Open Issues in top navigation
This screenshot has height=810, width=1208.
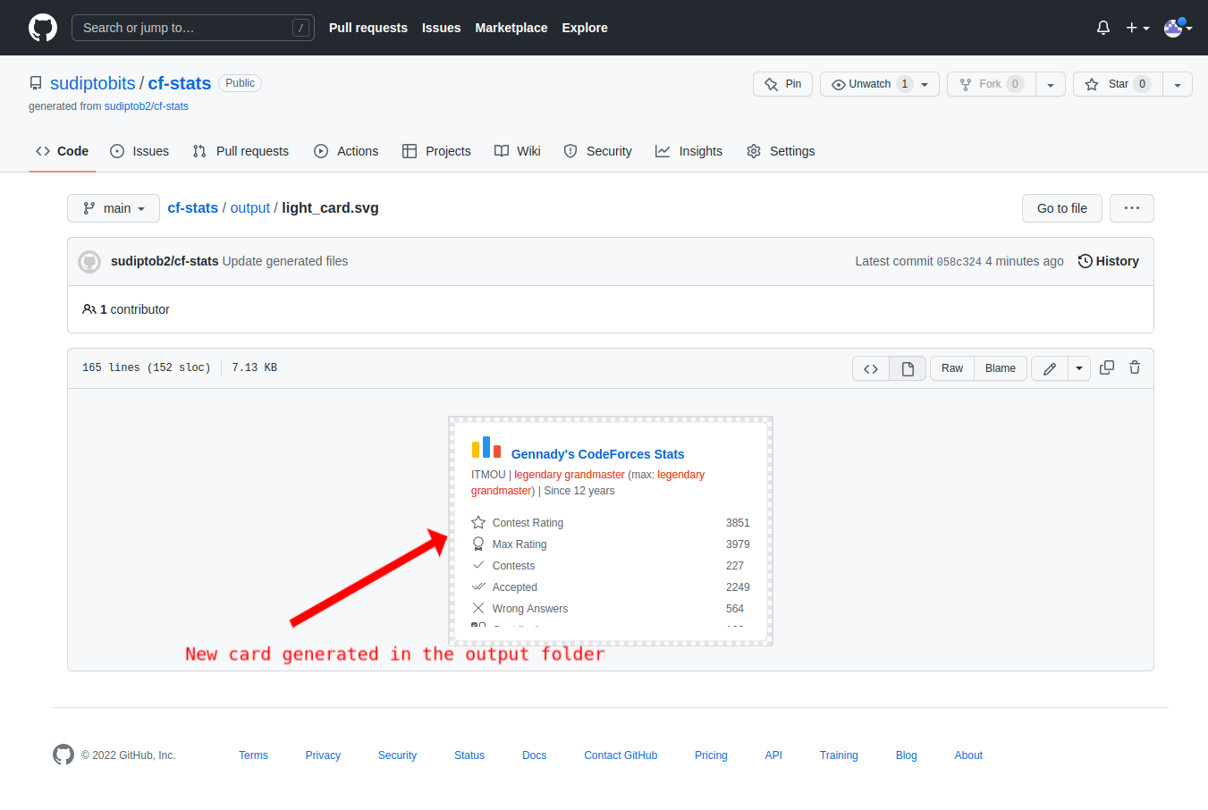coord(442,28)
